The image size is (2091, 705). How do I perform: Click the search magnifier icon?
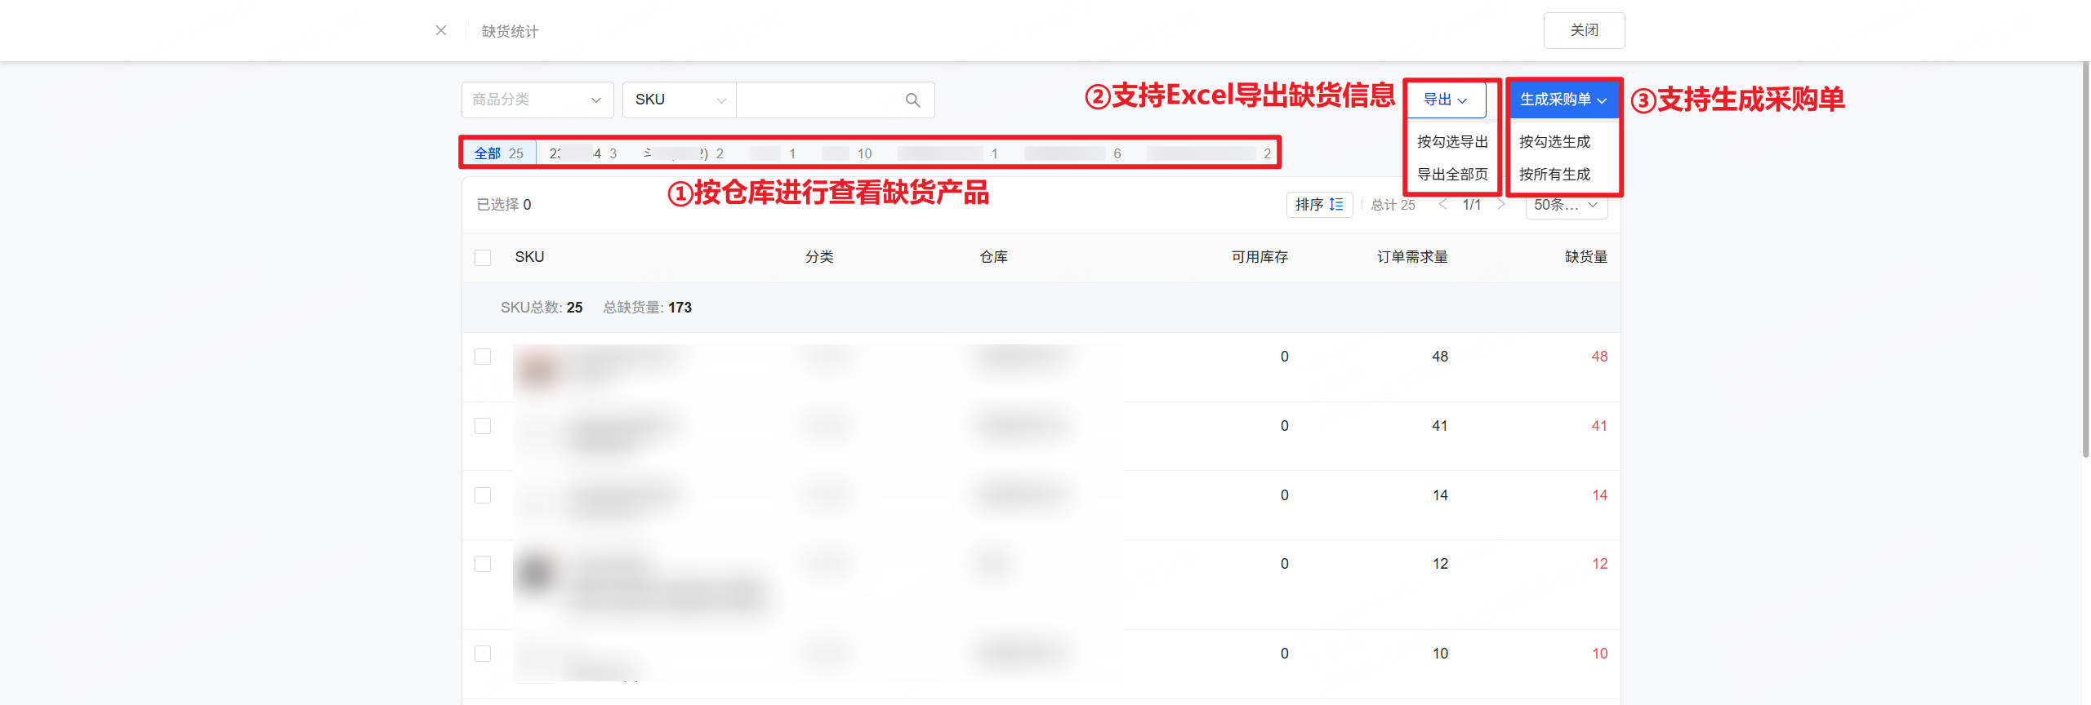click(912, 100)
